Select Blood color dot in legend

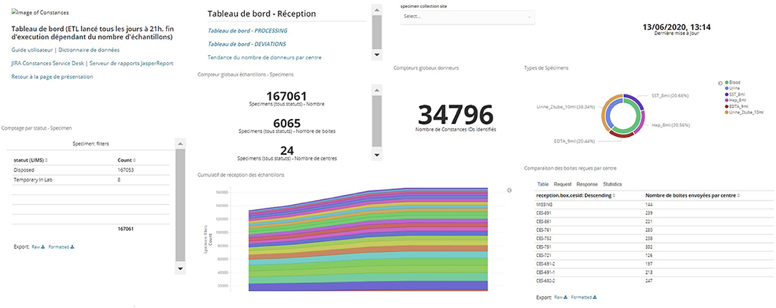(727, 82)
